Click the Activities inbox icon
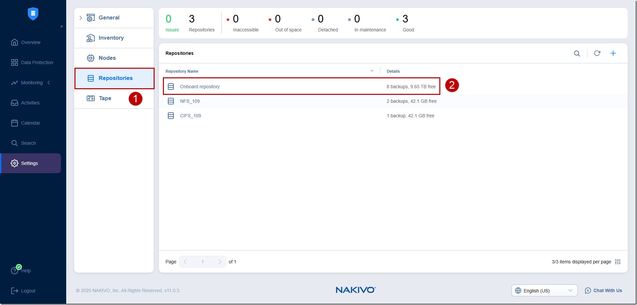This screenshot has width=637, height=305. (x=15, y=103)
